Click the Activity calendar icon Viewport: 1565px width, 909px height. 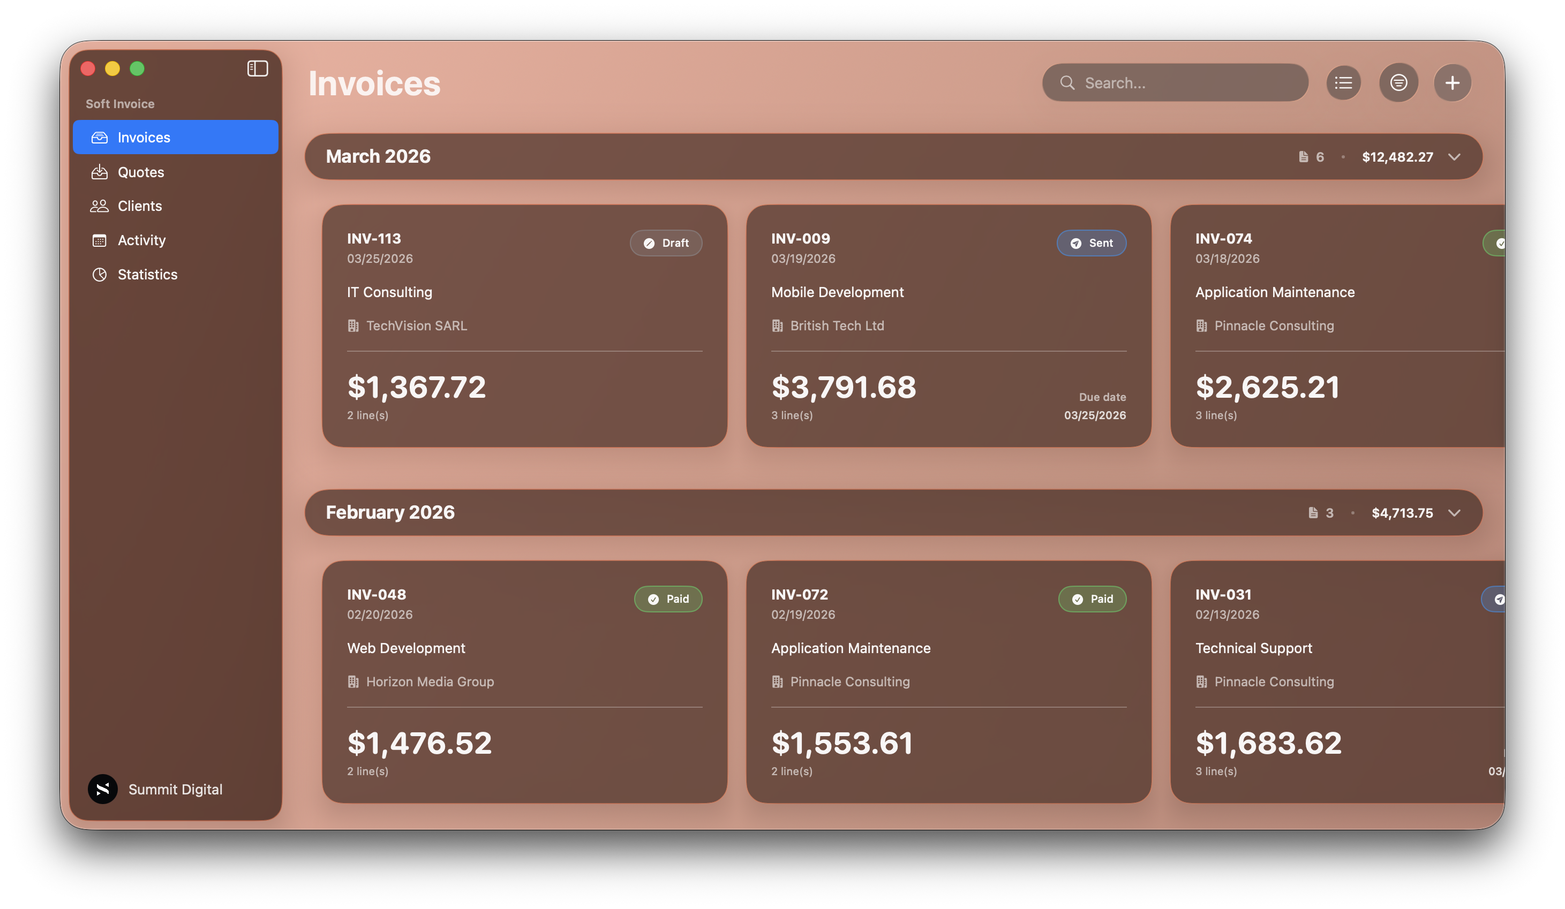[x=100, y=240]
